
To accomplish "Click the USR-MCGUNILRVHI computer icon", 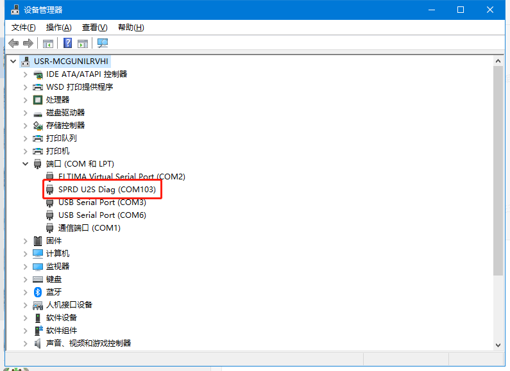I will point(26,62).
